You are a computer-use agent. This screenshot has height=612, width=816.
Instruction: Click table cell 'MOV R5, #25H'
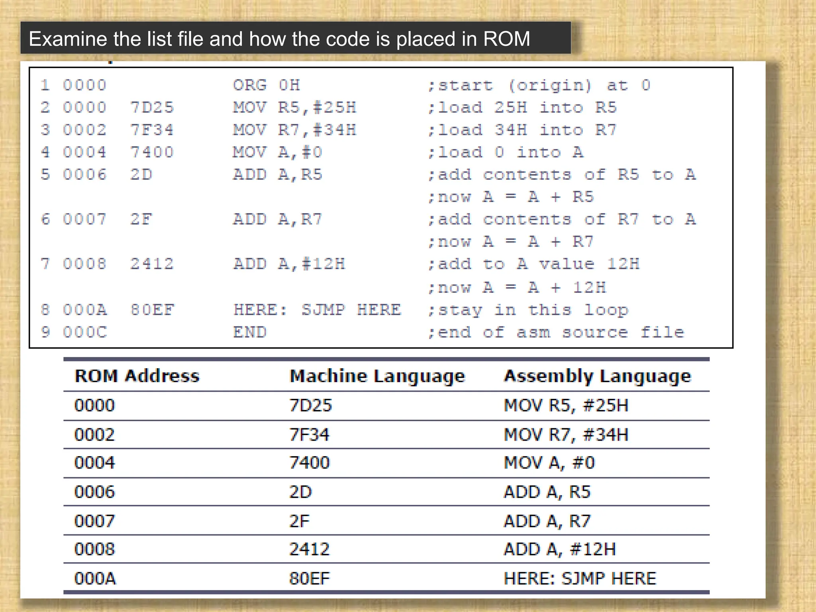(x=566, y=406)
